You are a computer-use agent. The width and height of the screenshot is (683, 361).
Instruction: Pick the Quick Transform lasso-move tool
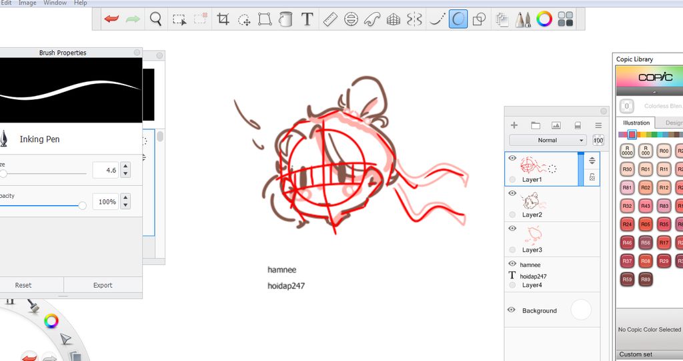tap(244, 19)
